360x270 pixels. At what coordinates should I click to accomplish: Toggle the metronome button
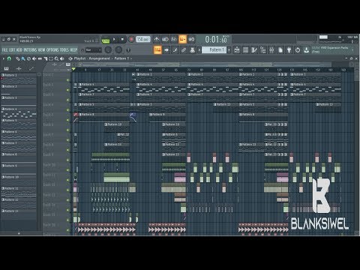pos(157,39)
